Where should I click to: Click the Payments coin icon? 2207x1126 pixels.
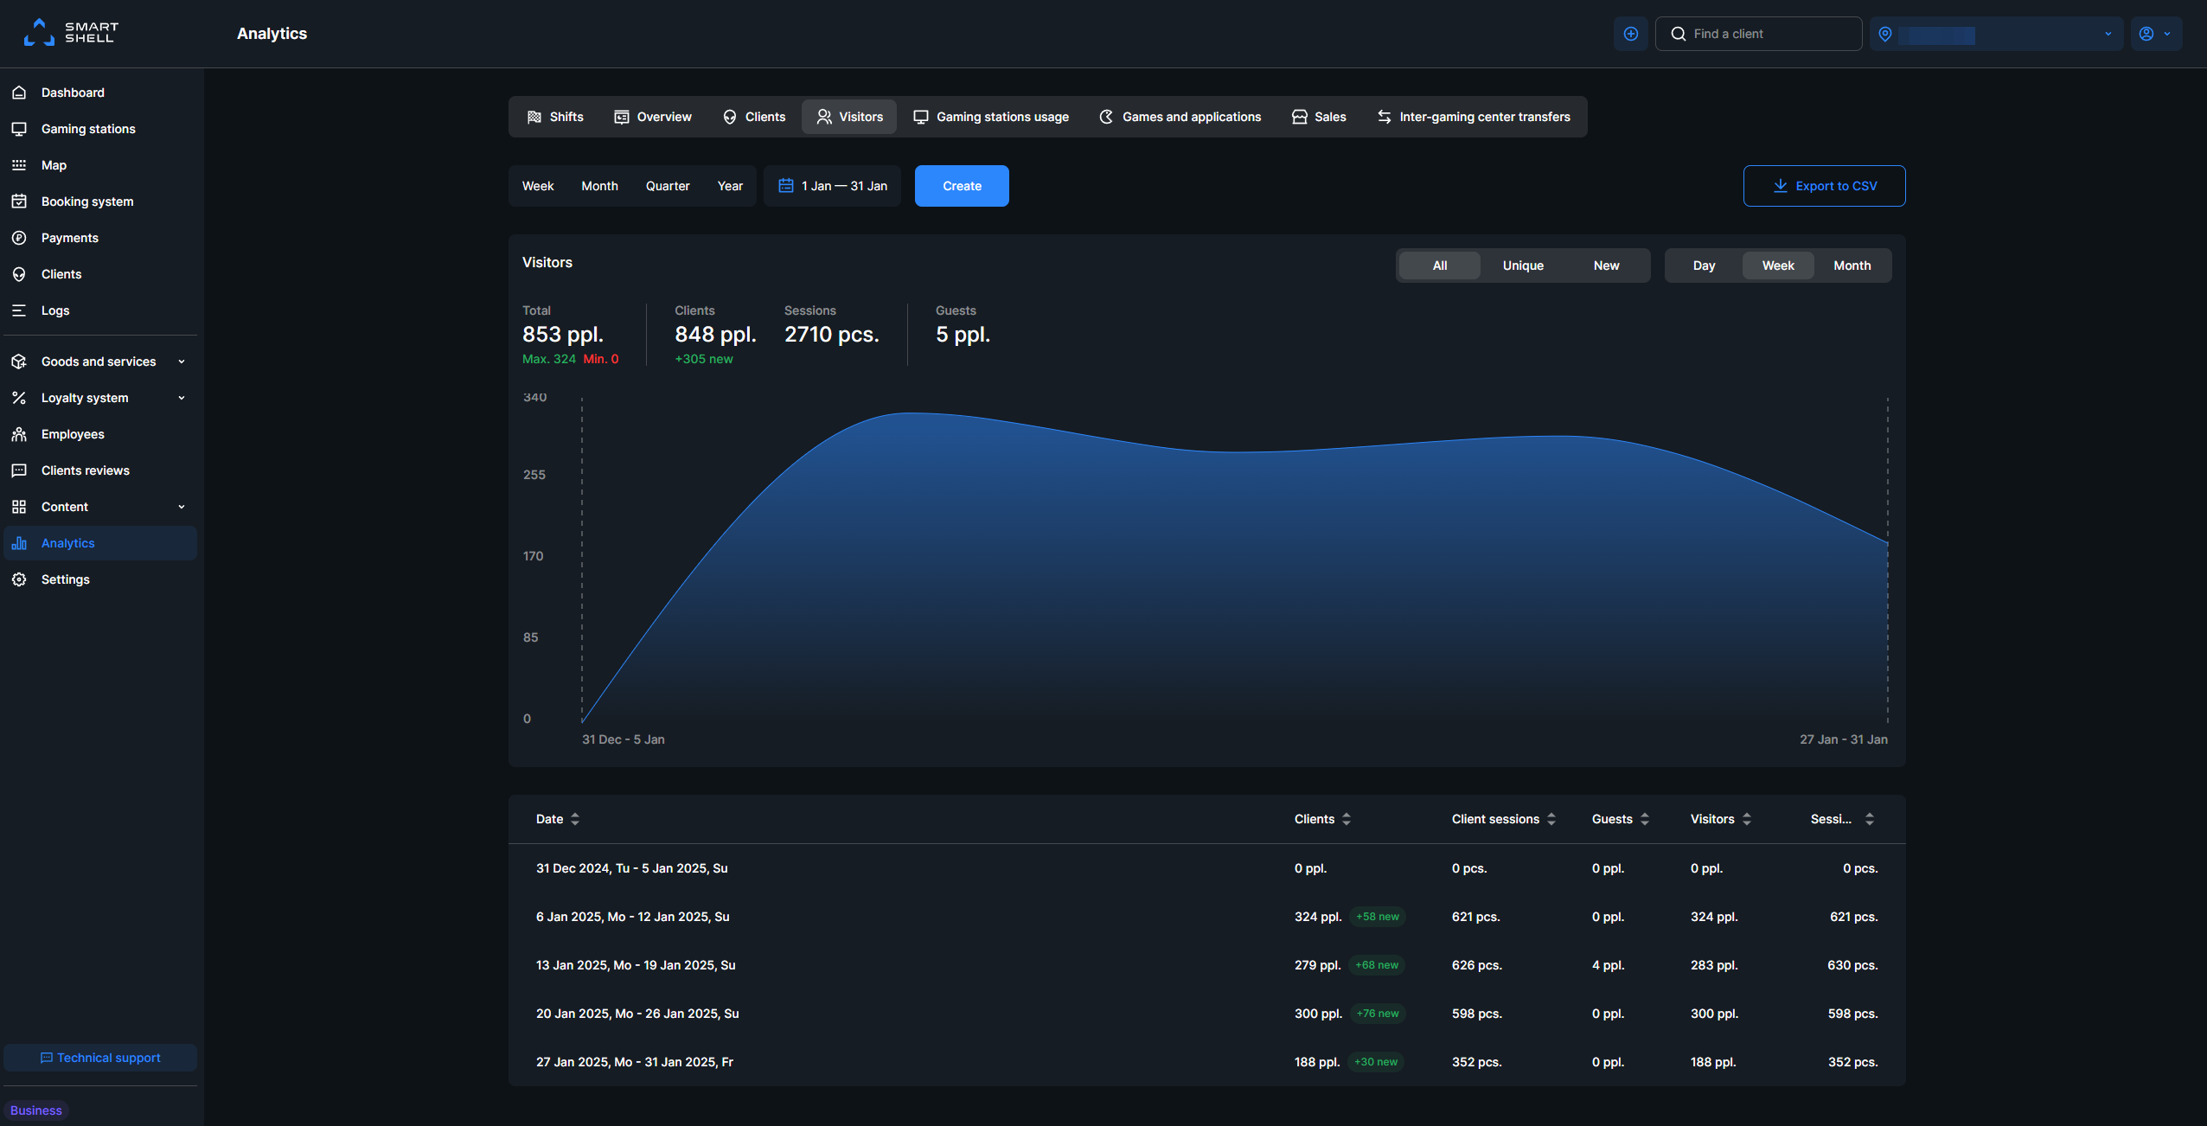(19, 238)
